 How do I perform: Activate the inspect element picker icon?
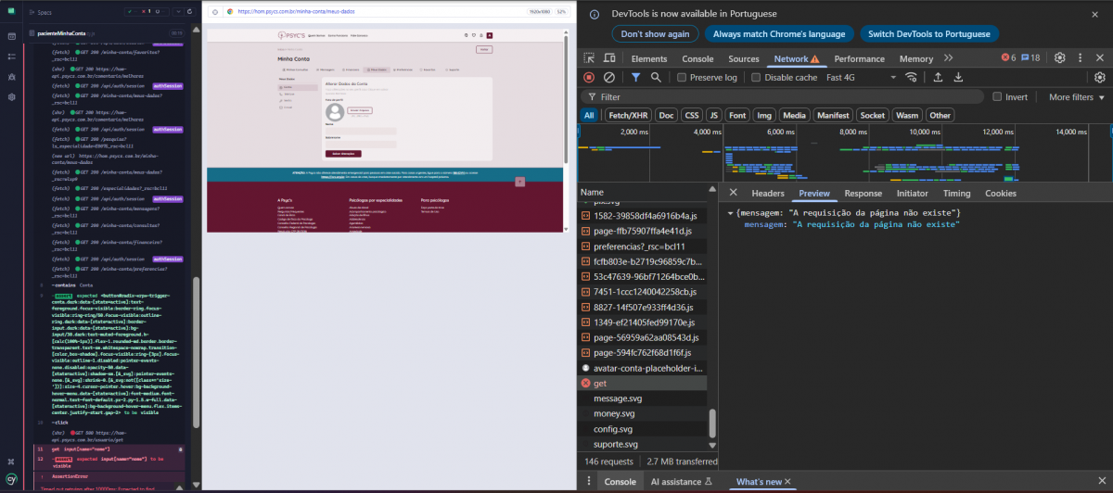[591, 58]
